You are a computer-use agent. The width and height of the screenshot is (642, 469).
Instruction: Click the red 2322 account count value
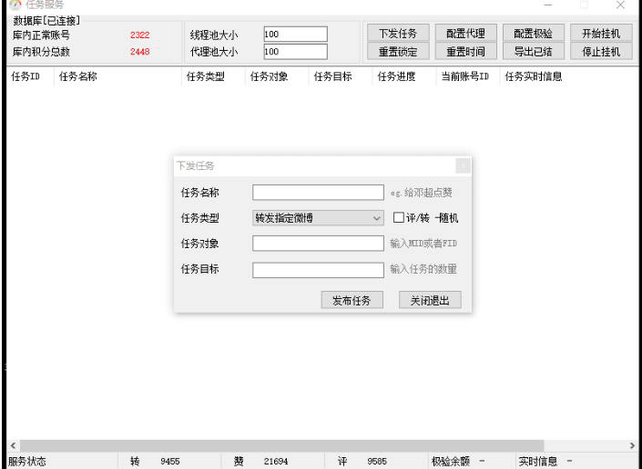[139, 35]
